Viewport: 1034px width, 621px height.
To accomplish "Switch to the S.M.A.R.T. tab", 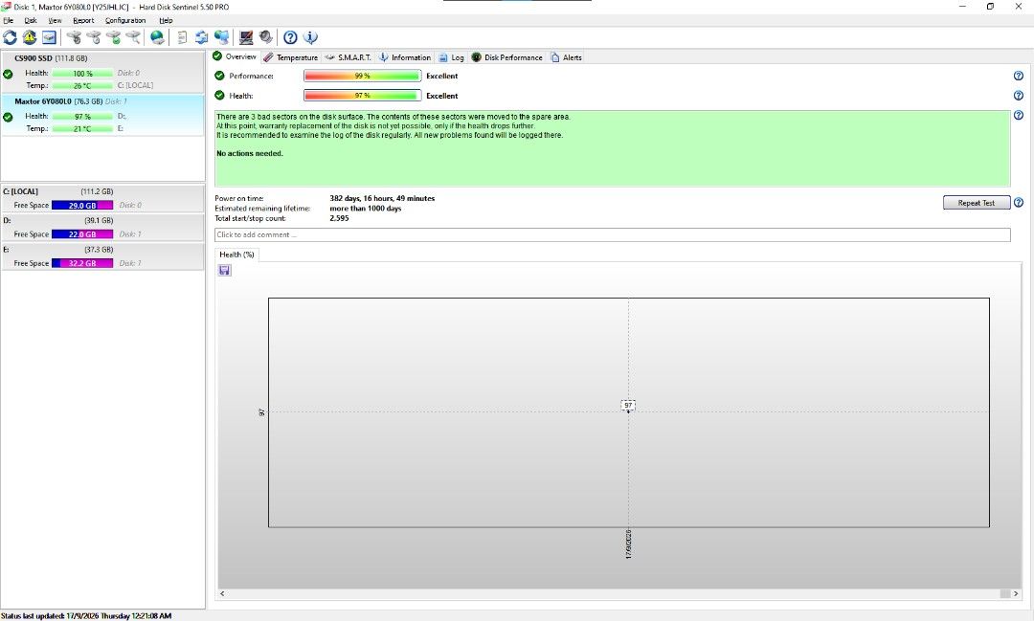I will [348, 57].
